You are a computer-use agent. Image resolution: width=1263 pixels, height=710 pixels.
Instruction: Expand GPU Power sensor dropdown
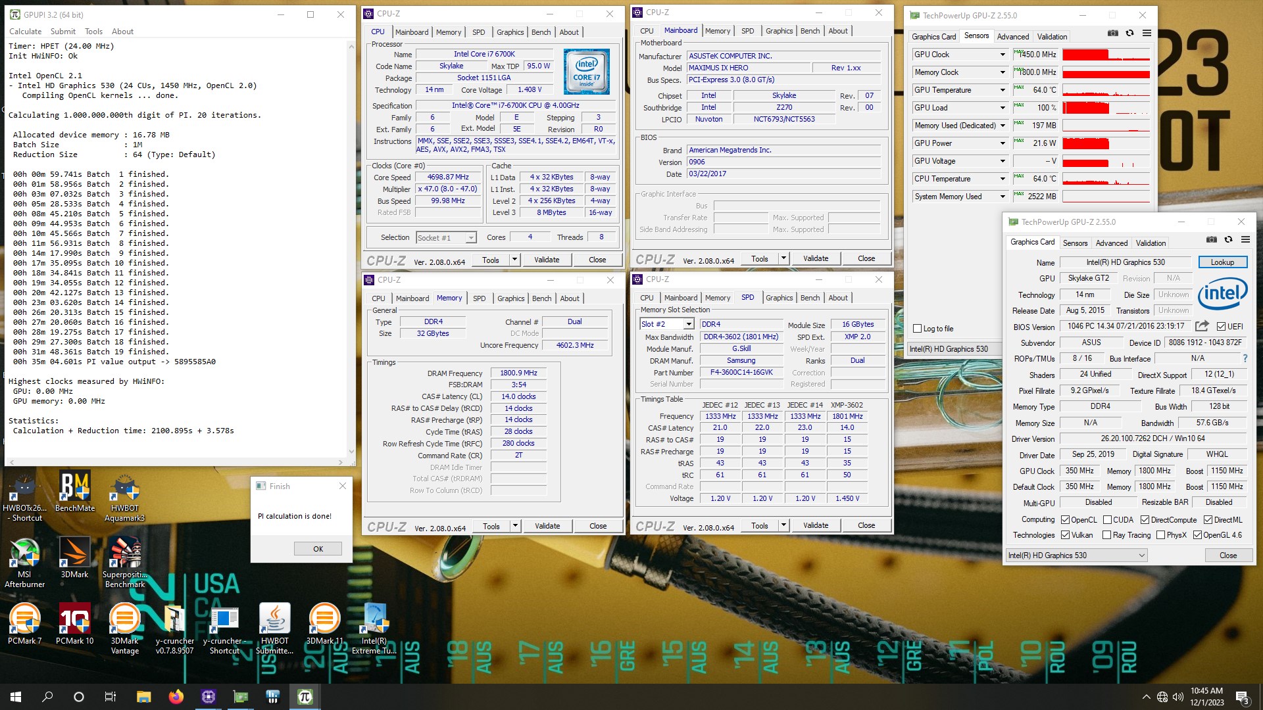[1003, 143]
